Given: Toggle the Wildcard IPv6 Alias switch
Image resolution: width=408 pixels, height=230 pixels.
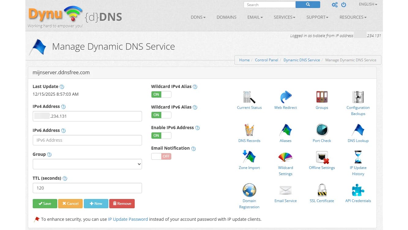Looking at the screenshot, I should (161, 115).
